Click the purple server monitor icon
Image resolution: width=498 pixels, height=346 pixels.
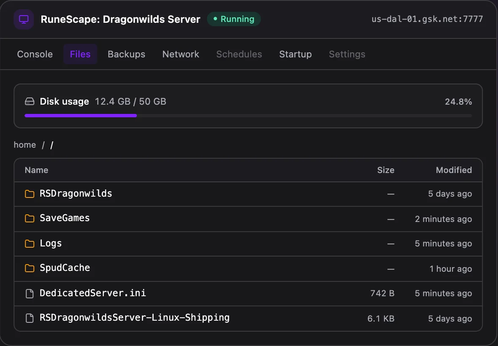[24, 19]
